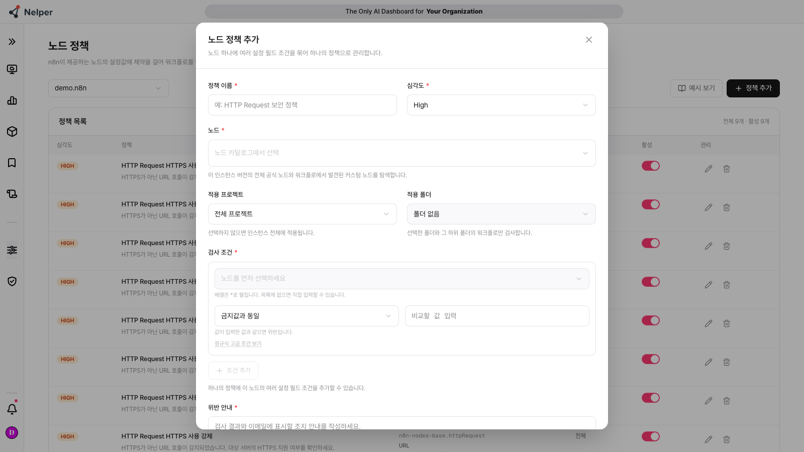Toggle active switch on third policy row
The width and height of the screenshot is (804, 452).
651,243
